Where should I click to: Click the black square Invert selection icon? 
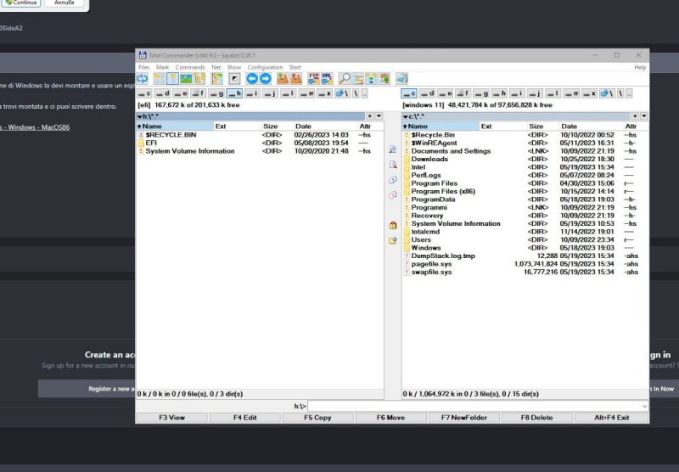[x=234, y=79]
